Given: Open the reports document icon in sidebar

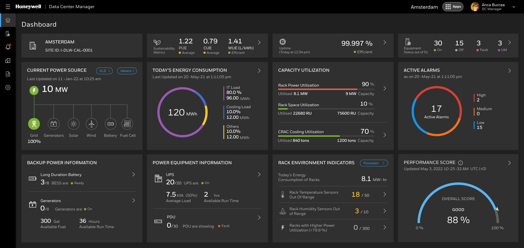Looking at the screenshot, I should click(x=8, y=74).
